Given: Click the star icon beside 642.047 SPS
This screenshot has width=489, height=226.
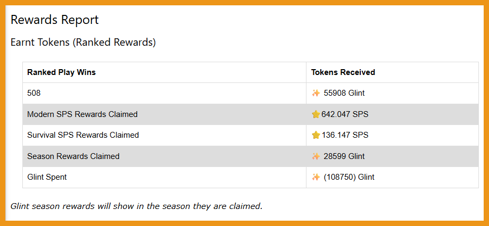Looking at the screenshot, I should click(x=316, y=114).
